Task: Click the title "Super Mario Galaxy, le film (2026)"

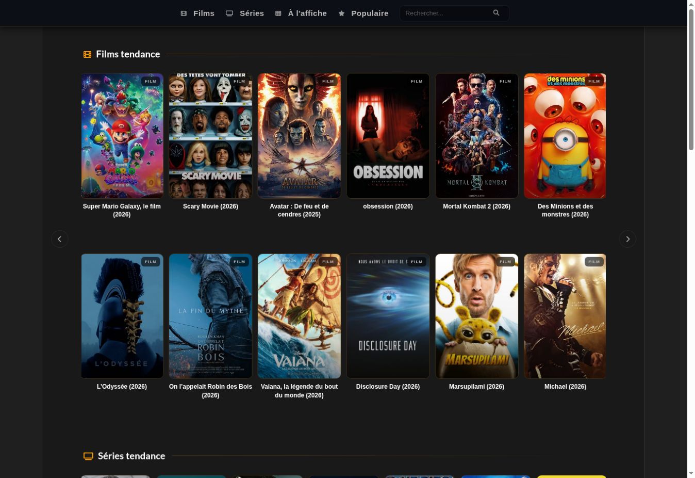Action: 122,211
